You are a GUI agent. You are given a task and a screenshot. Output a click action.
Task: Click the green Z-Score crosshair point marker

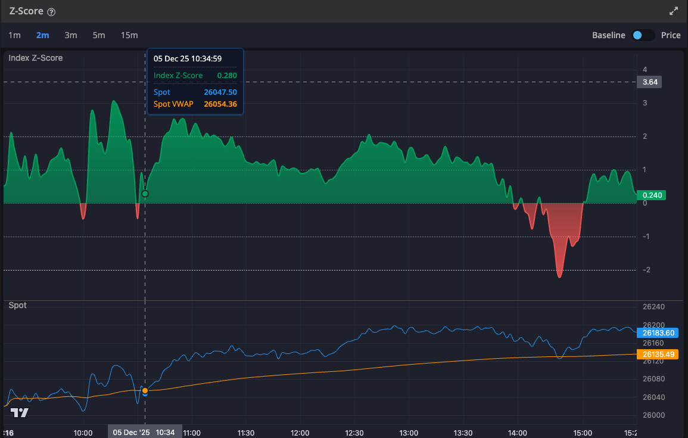pyautogui.click(x=145, y=194)
